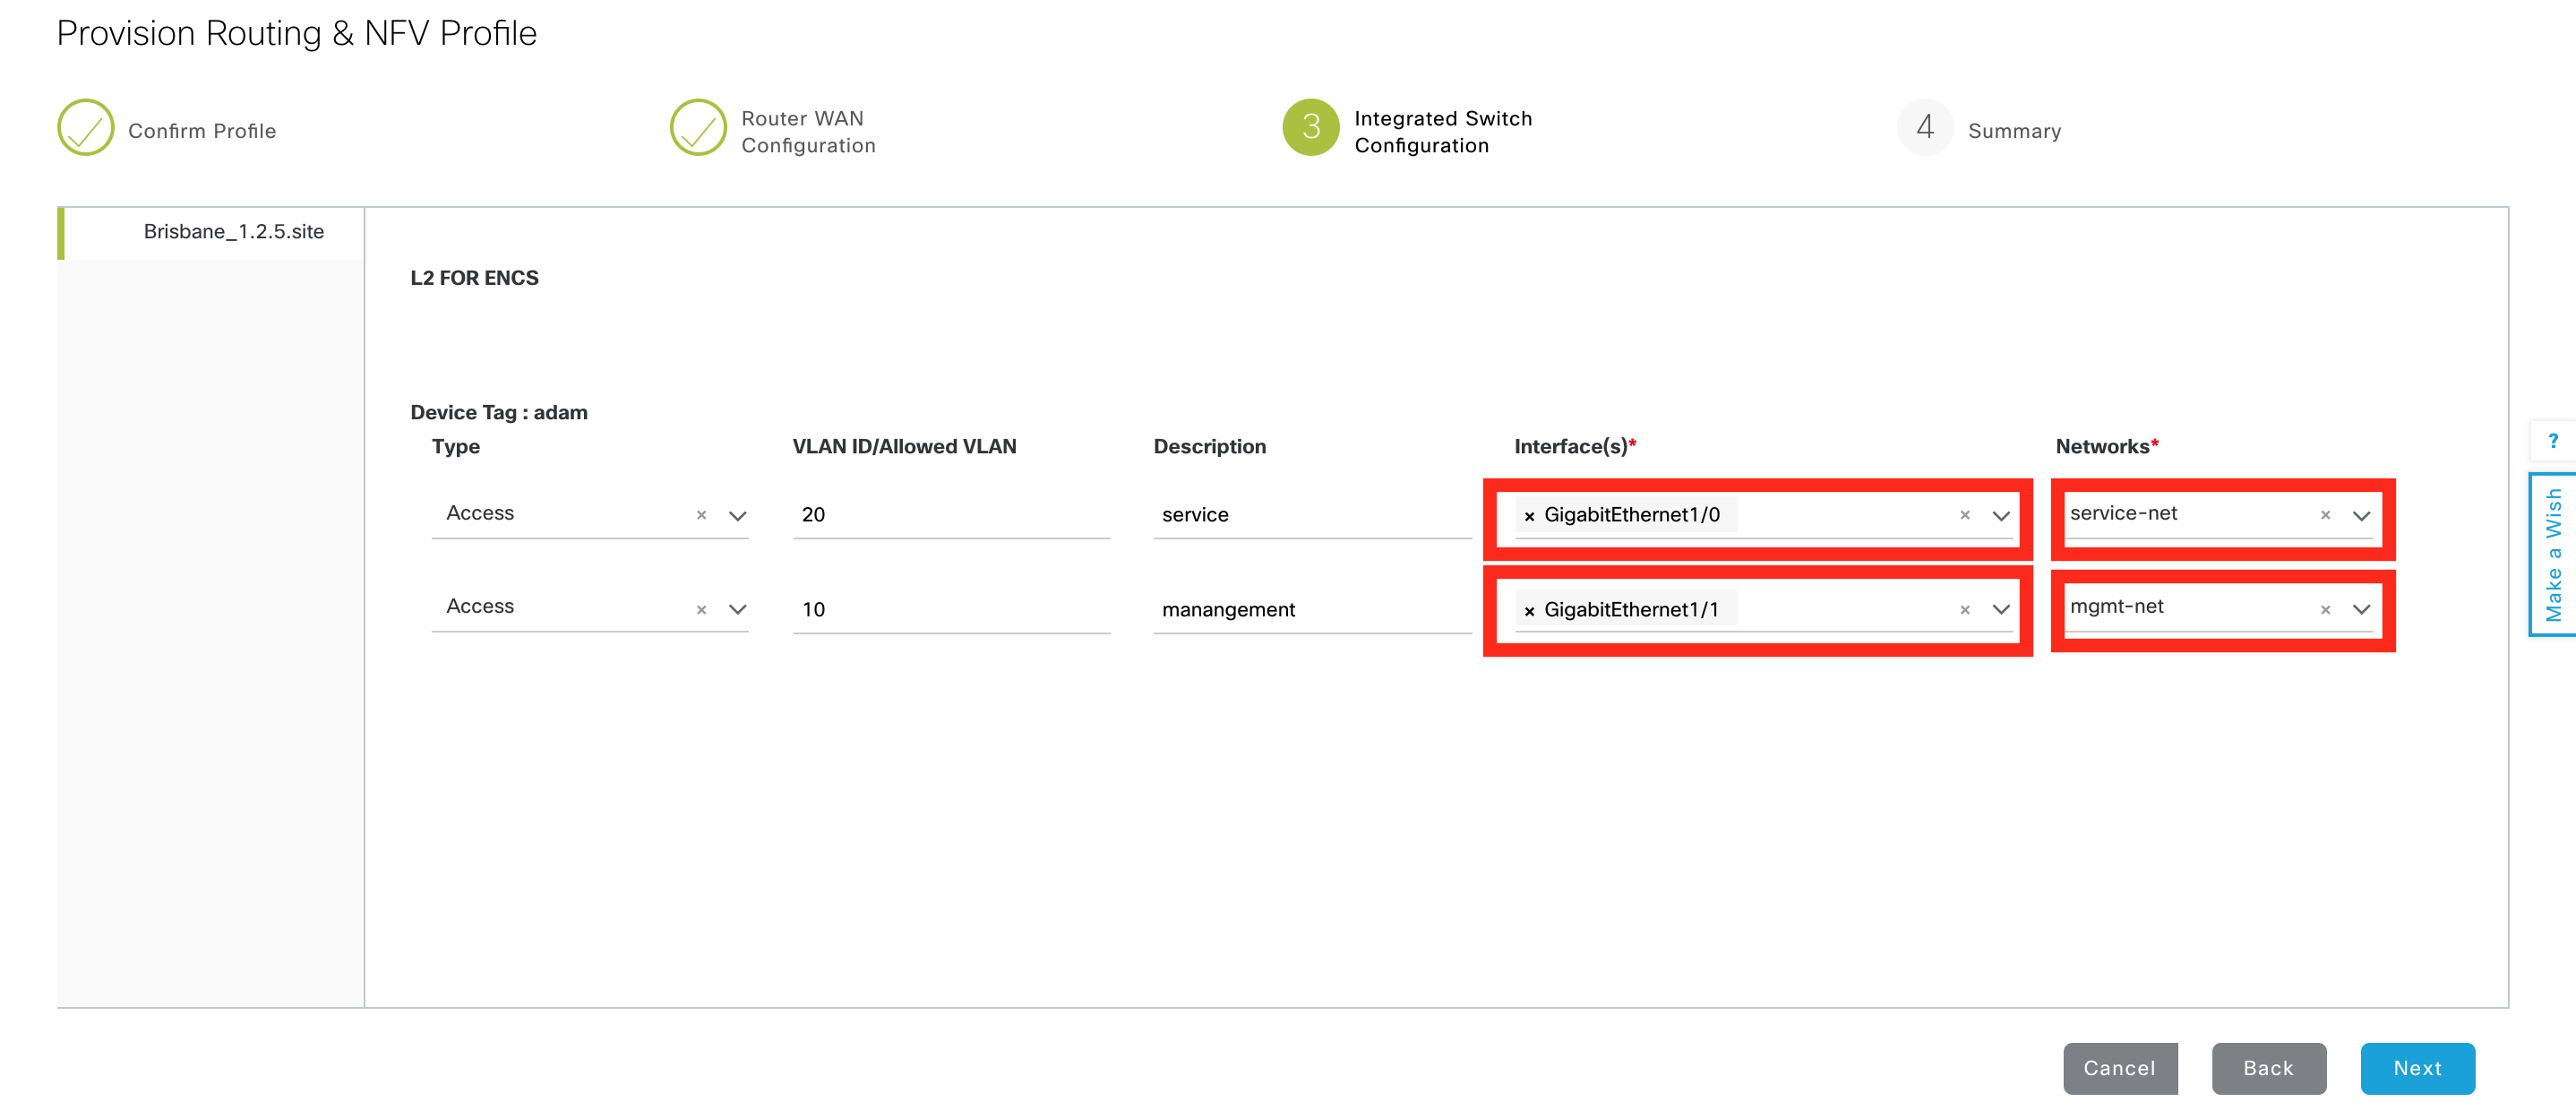Remove the GigabitEthernet1/1 interface tag
The image size is (2576, 1102).
(x=1529, y=610)
